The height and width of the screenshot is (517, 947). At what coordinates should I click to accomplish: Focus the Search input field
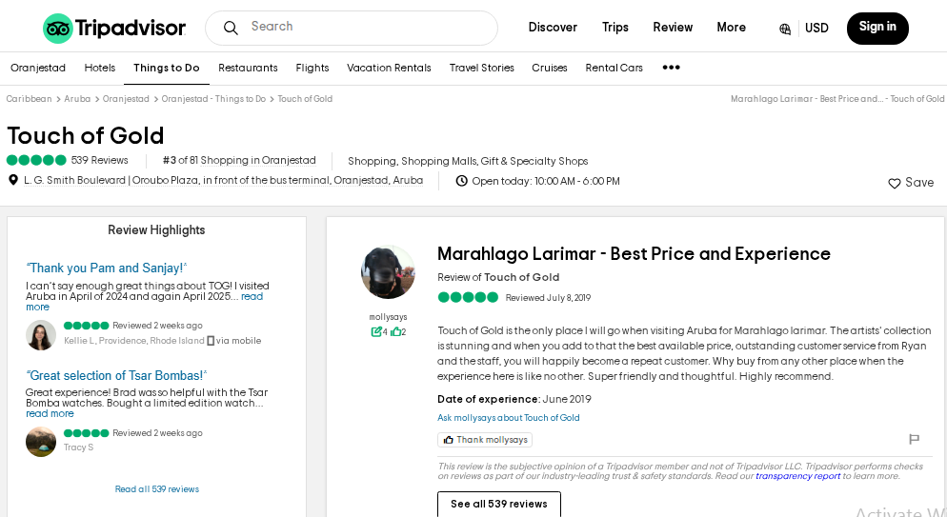pyautogui.click(x=352, y=28)
